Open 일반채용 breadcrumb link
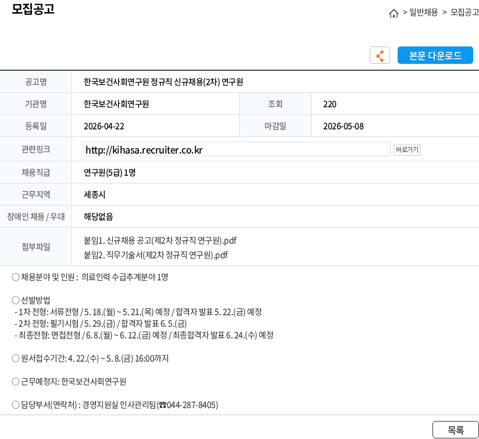479x439 pixels. pos(423,12)
